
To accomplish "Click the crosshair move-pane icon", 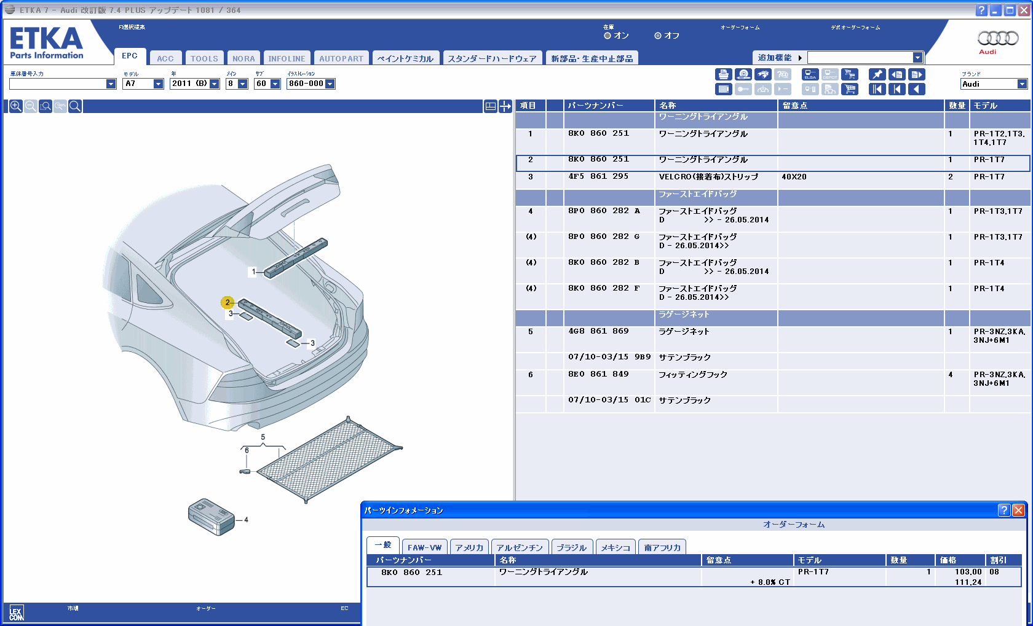I will pyautogui.click(x=505, y=106).
